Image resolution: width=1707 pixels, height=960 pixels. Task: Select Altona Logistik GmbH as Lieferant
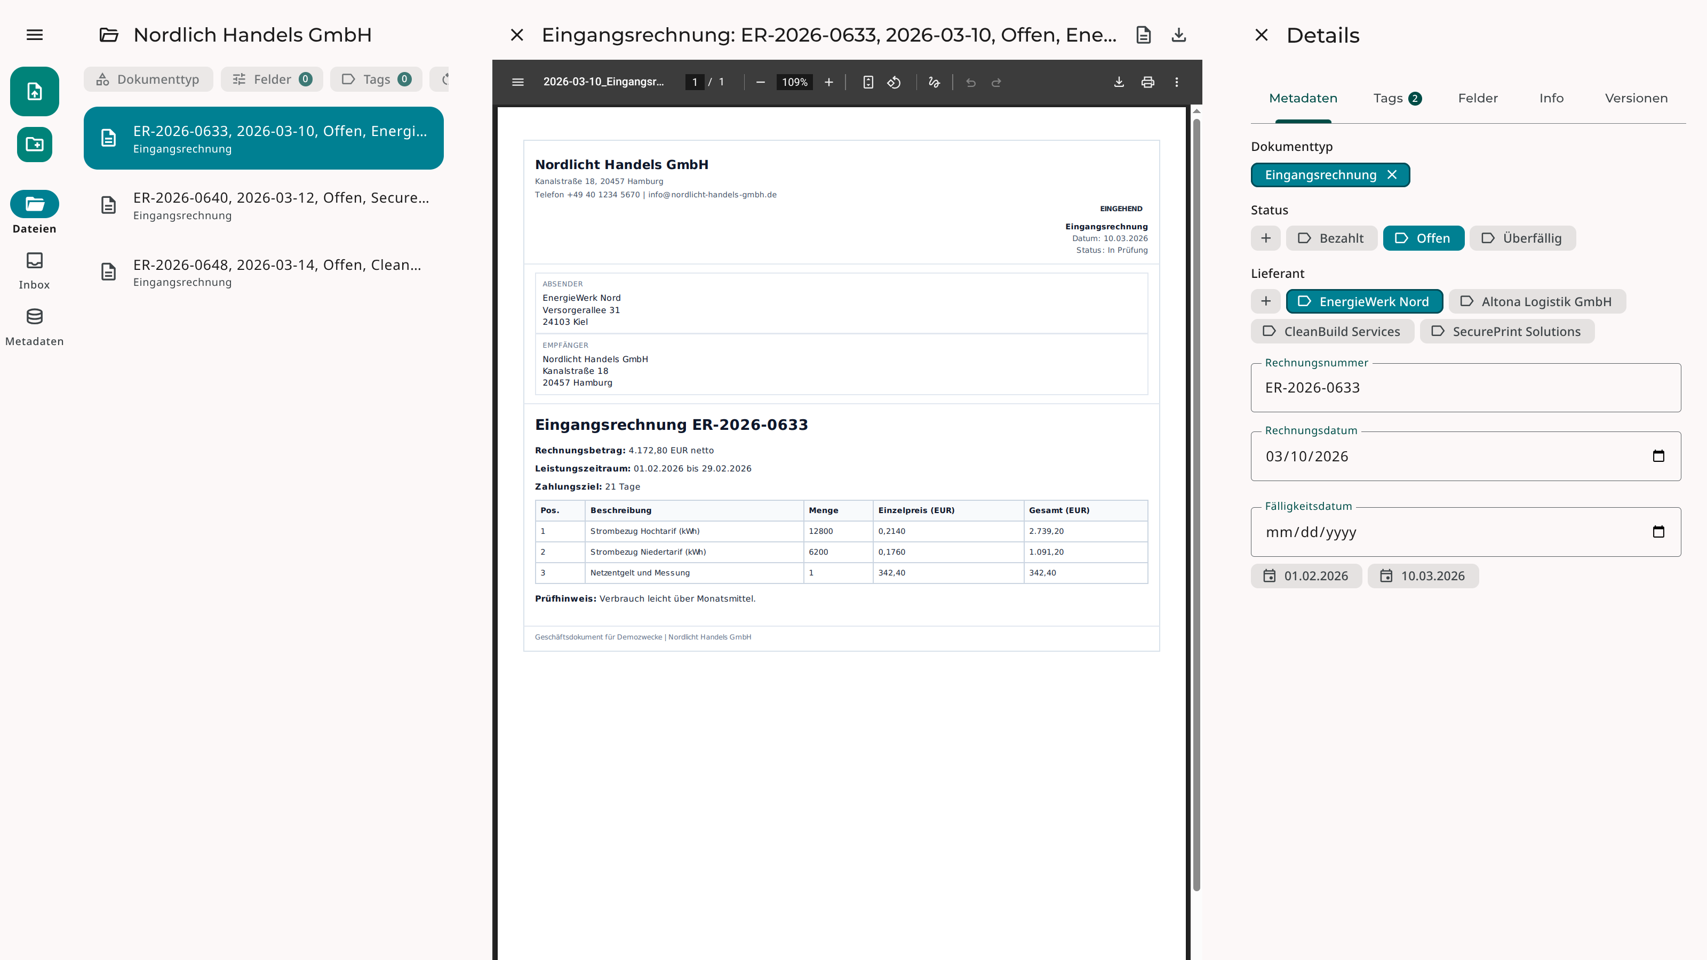click(1537, 301)
